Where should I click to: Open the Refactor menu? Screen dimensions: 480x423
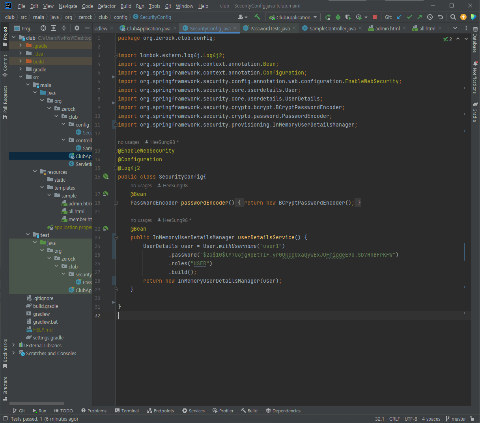tap(107, 6)
